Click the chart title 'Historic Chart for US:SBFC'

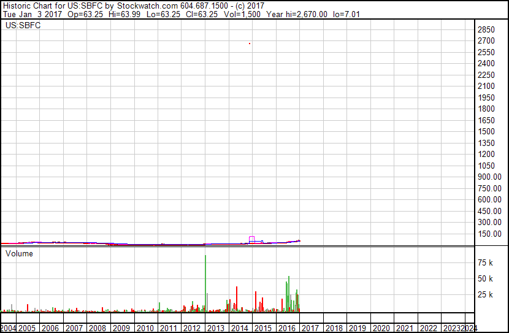pyautogui.click(x=53, y=6)
